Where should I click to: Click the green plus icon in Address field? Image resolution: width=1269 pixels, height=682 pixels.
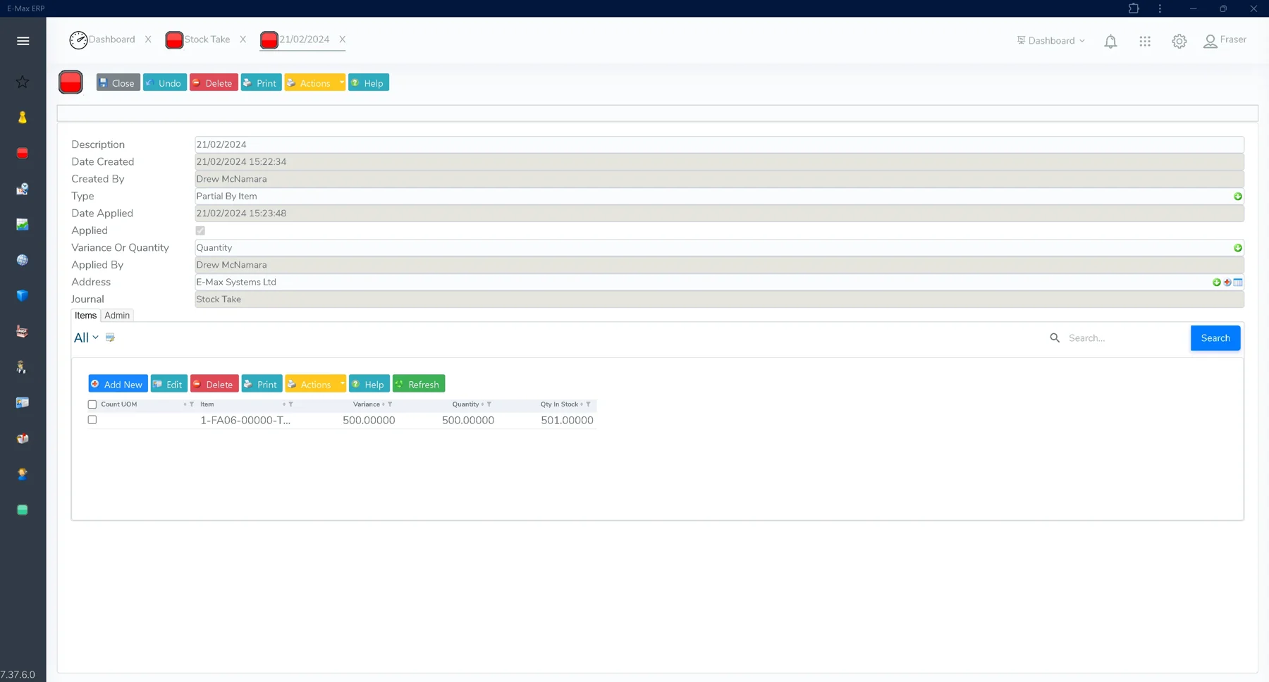(1217, 282)
